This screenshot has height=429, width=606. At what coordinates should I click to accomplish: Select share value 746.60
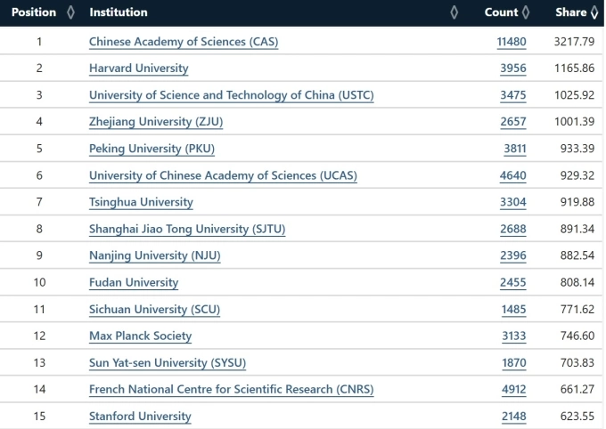click(577, 336)
